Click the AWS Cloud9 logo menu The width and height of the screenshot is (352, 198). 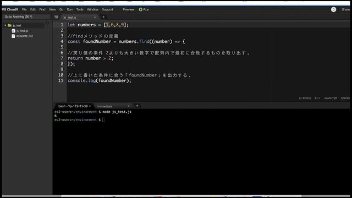tap(10, 9)
